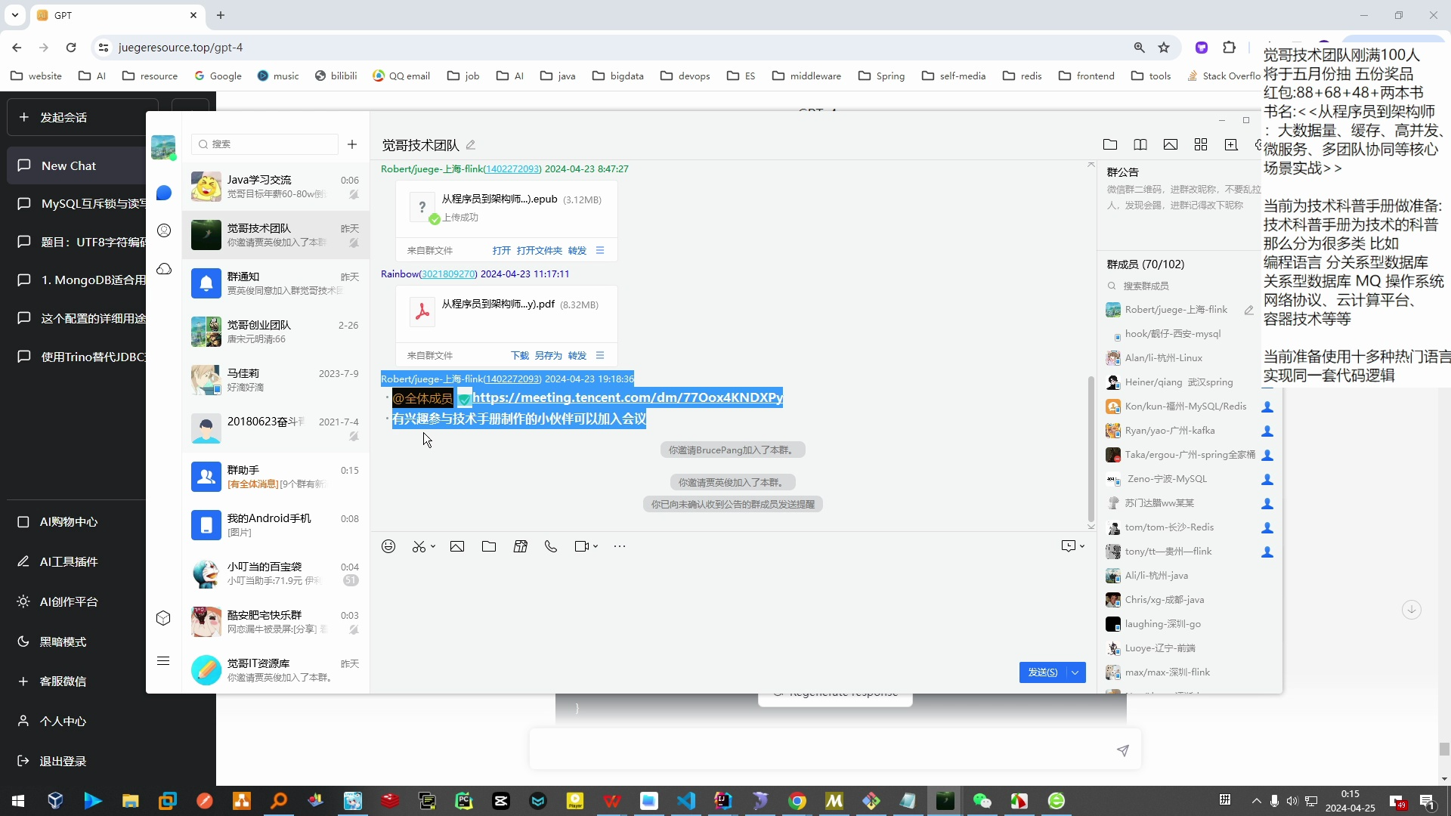
Task: Click the cube icon in QQ sidebar
Action: click(163, 618)
